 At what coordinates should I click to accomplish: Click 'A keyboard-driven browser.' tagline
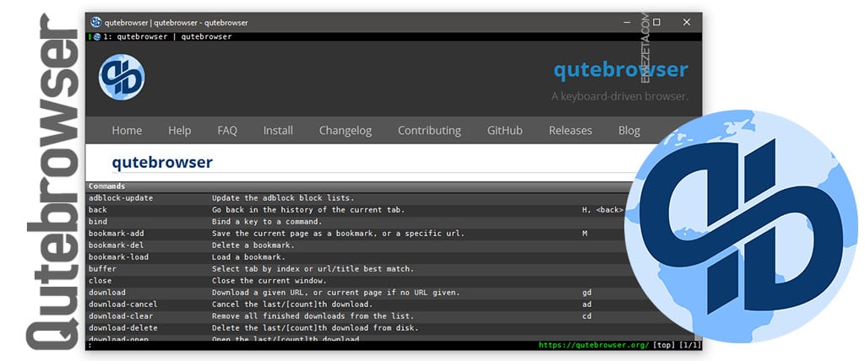pyautogui.click(x=619, y=96)
